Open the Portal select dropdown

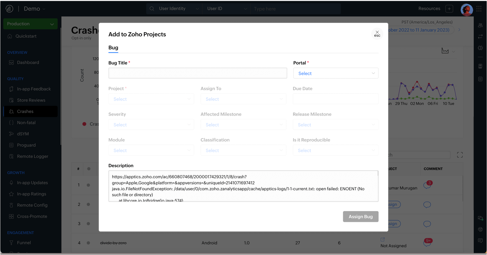point(335,74)
